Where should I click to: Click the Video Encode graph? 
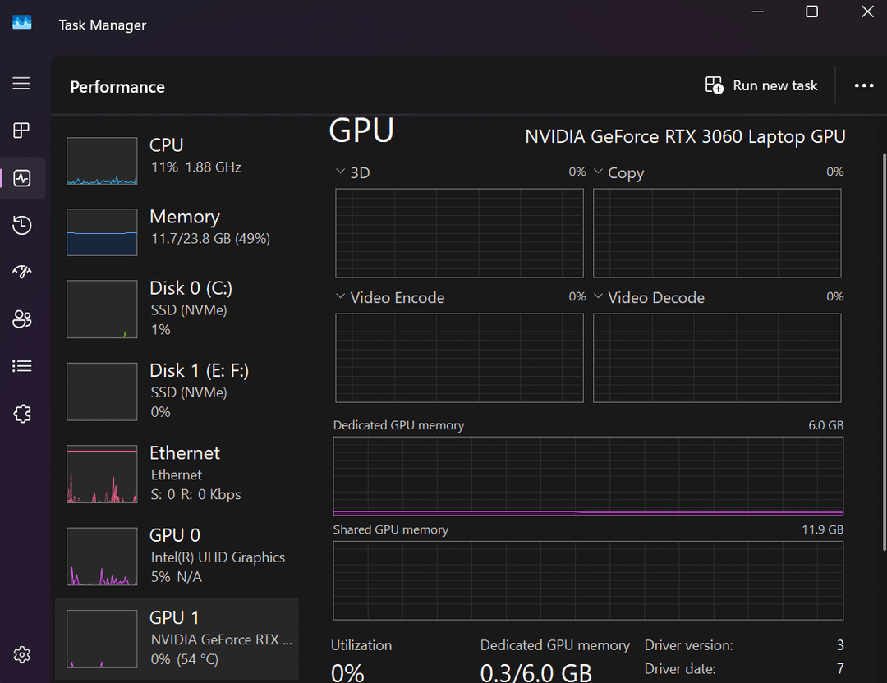(x=459, y=358)
